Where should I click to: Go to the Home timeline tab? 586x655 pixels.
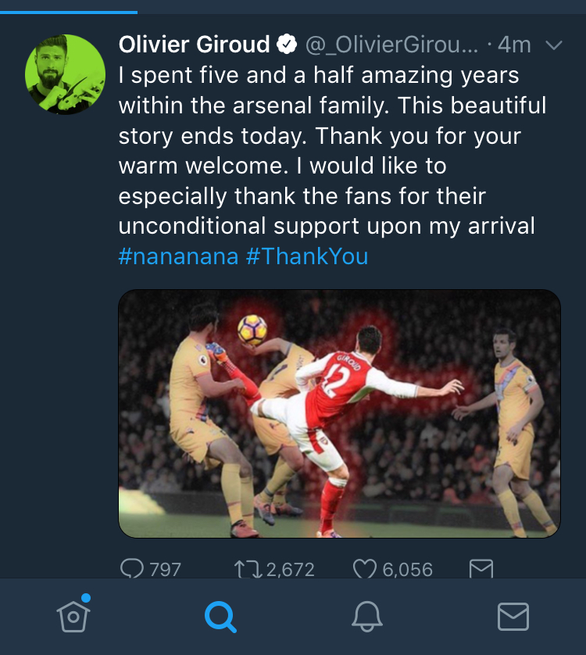pyautogui.click(x=73, y=616)
